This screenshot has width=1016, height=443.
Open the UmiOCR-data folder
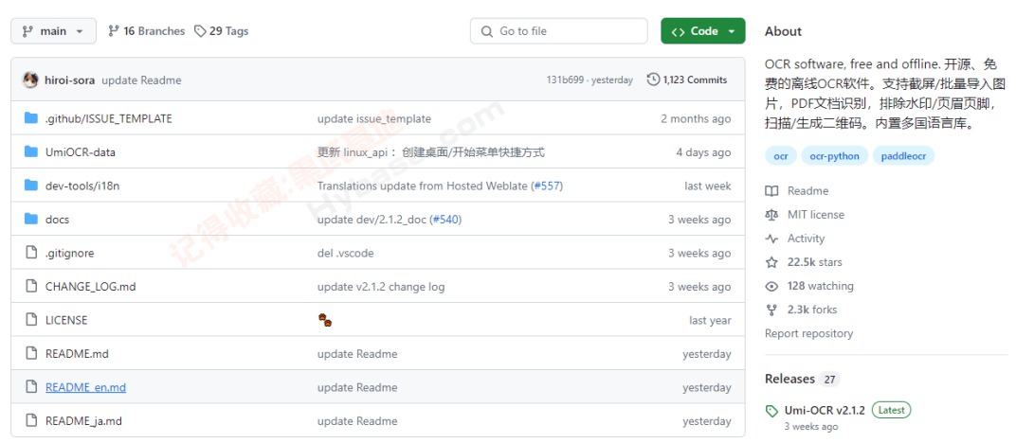point(81,152)
